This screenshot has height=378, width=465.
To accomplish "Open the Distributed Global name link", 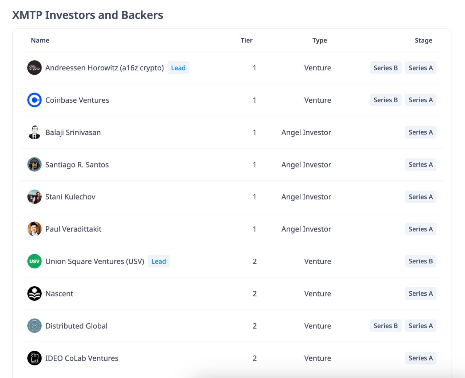I will click(76, 326).
